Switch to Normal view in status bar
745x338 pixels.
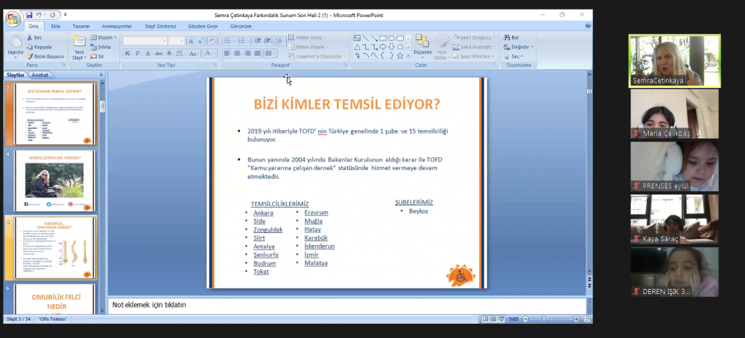(x=485, y=319)
